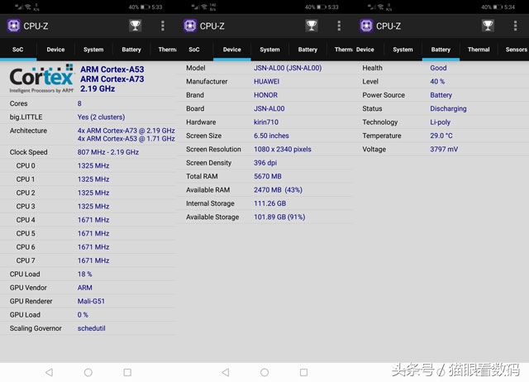Tap the Screen Density value 396 dpi
Image resolution: width=529 pixels, height=382 pixels.
point(265,163)
